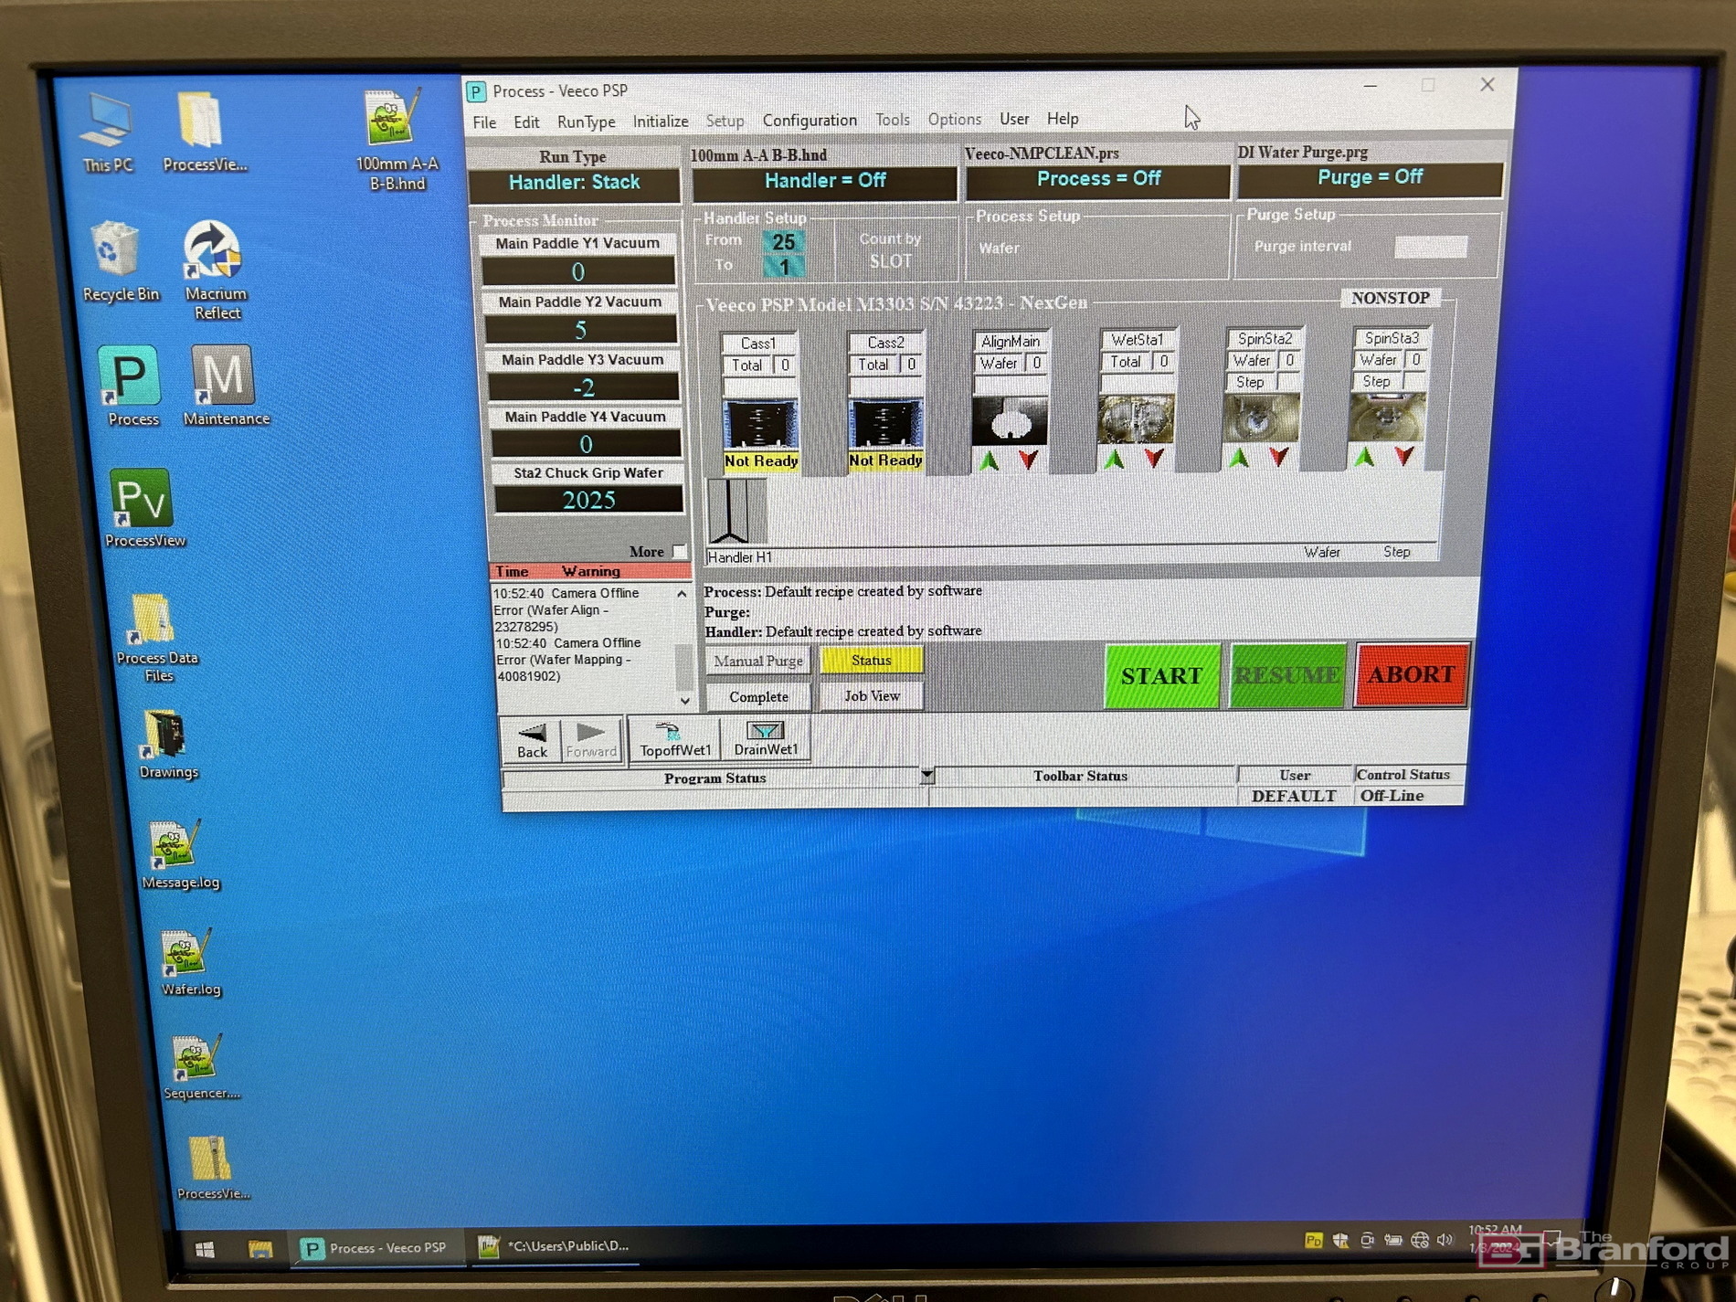
Task: Open the Program Status dropdown arrow
Action: (x=926, y=776)
